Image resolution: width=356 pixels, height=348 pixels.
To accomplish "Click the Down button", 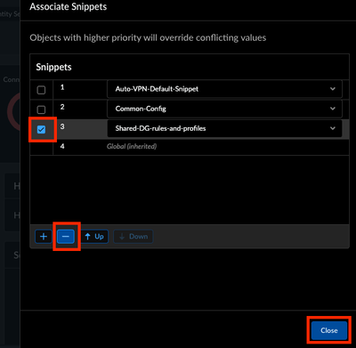I will pos(133,237).
